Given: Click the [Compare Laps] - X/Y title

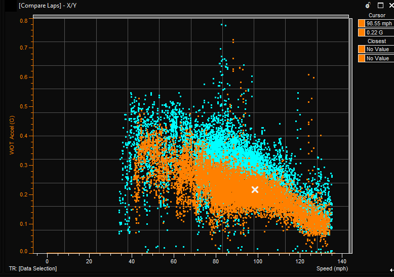Looking at the screenshot, I should tap(48, 6).
